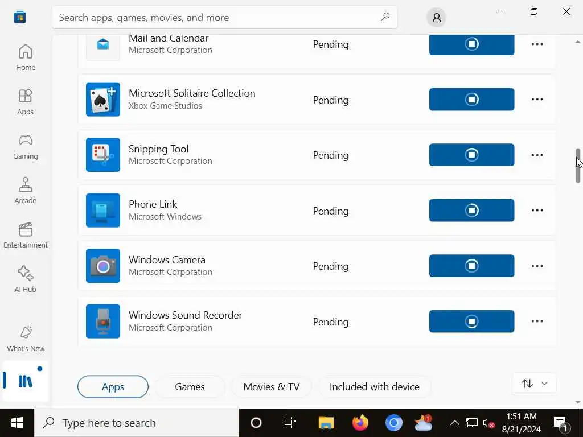Open more options for Windows Sound Recorder
Screen dimensions: 583x437
click(537, 321)
